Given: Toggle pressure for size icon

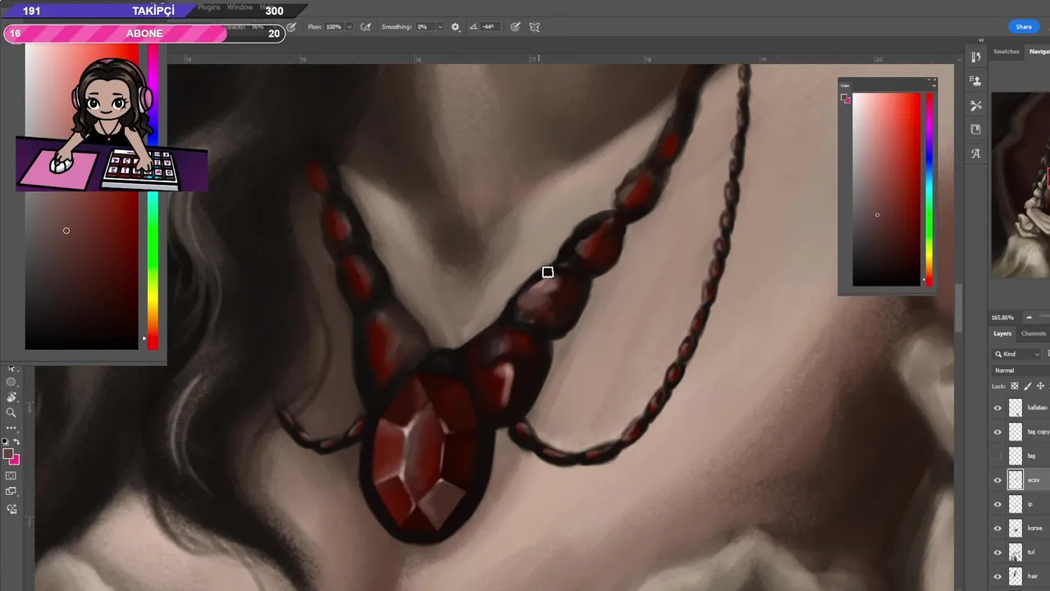Looking at the screenshot, I should click(x=514, y=27).
